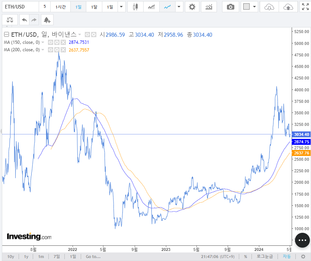Image resolution: width=311 pixels, height=261 pixels.
Task: Toggle the 로그눈금 log scale option
Action: click(x=264, y=257)
